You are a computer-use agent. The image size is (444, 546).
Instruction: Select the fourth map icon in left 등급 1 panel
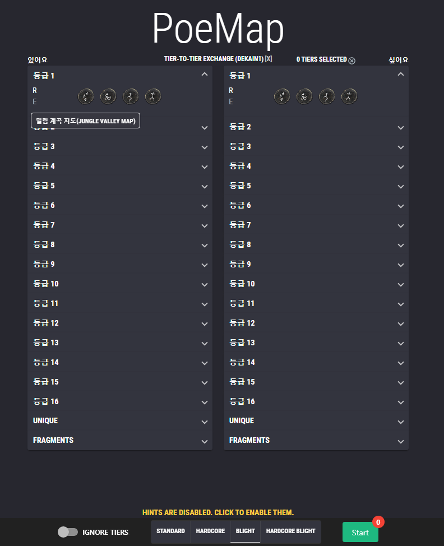(x=153, y=96)
